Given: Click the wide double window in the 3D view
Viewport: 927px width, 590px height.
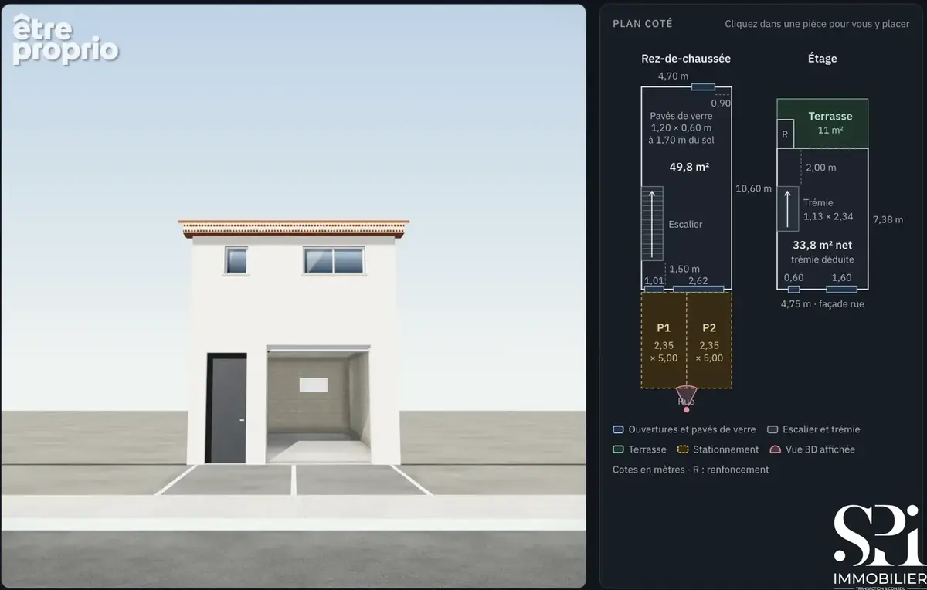Looking at the screenshot, I should tap(334, 260).
